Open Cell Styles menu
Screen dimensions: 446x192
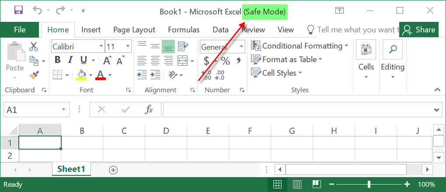coord(276,73)
